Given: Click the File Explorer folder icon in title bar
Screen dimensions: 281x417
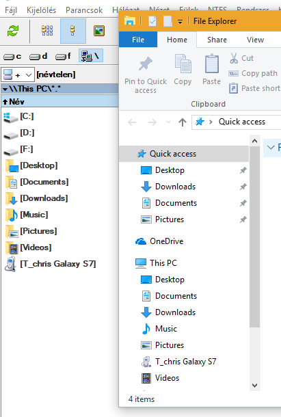Looking at the screenshot, I should point(130,21).
